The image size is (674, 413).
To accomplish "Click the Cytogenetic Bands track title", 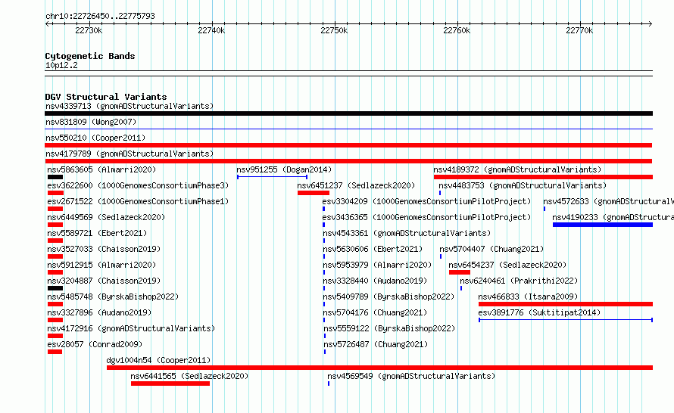I will (90, 56).
